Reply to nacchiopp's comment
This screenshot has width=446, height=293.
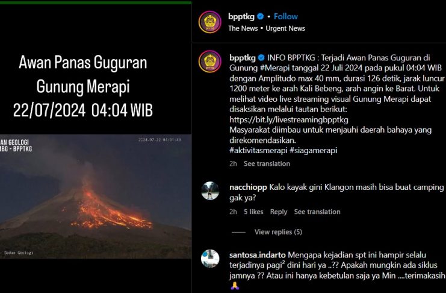[x=279, y=212]
